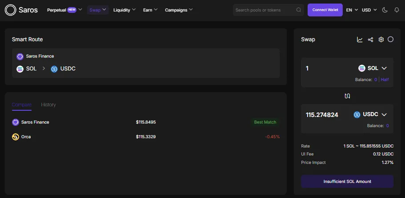Switch to the History tab
This screenshot has height=198, width=405.
click(x=48, y=105)
